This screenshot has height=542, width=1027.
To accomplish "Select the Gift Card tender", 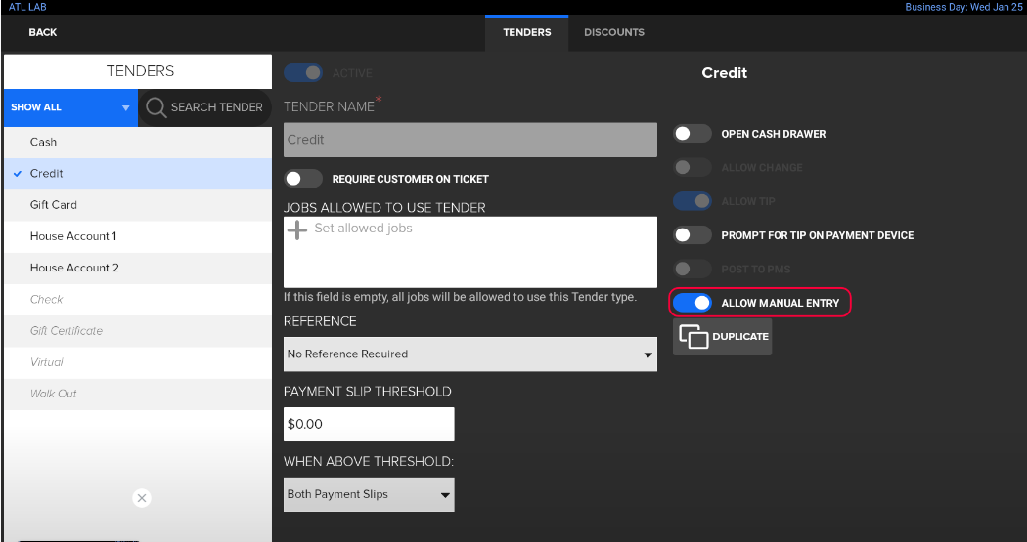I will click(54, 205).
